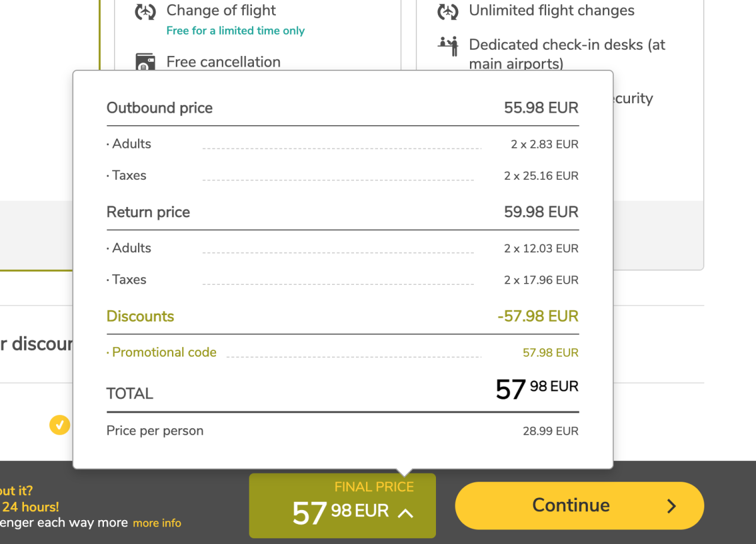Click the Dedicated check-in desks icon

point(448,46)
